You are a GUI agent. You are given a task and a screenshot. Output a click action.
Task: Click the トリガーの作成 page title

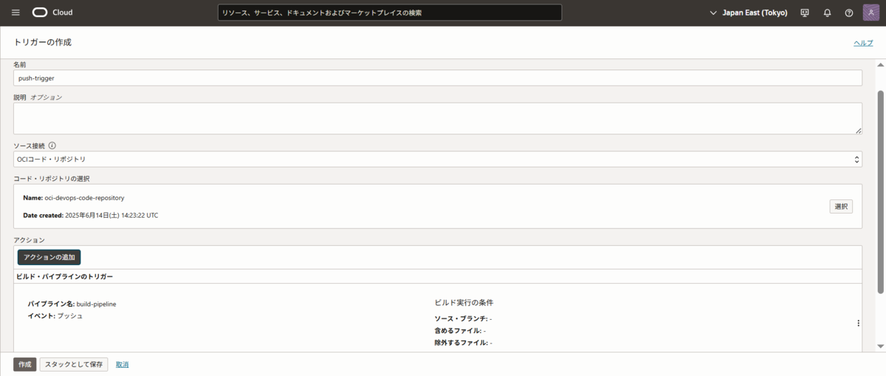[43, 42]
